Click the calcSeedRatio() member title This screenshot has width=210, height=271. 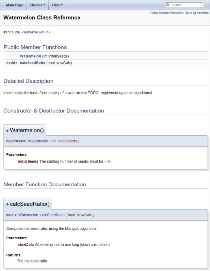[x=30, y=204]
